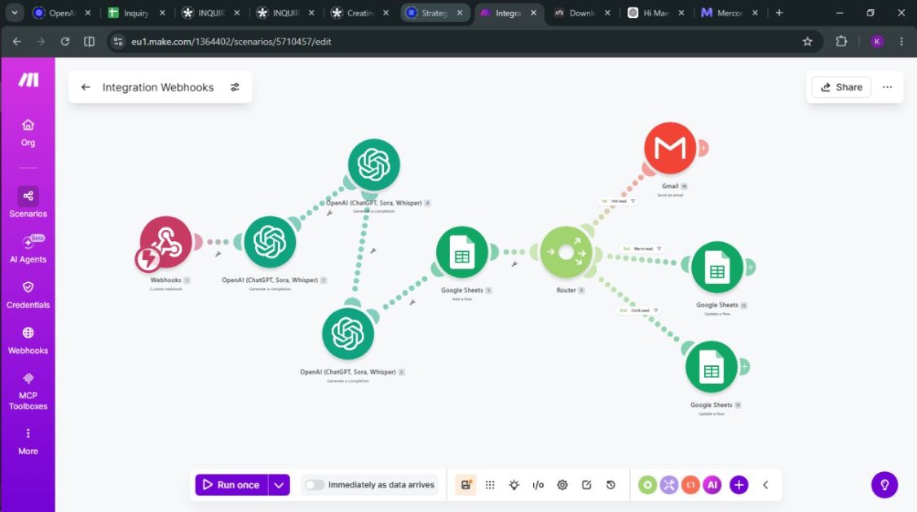Viewport: 917px width, 512px height.
Task: Open the Webhooks custom webhook module
Action: [x=166, y=242]
